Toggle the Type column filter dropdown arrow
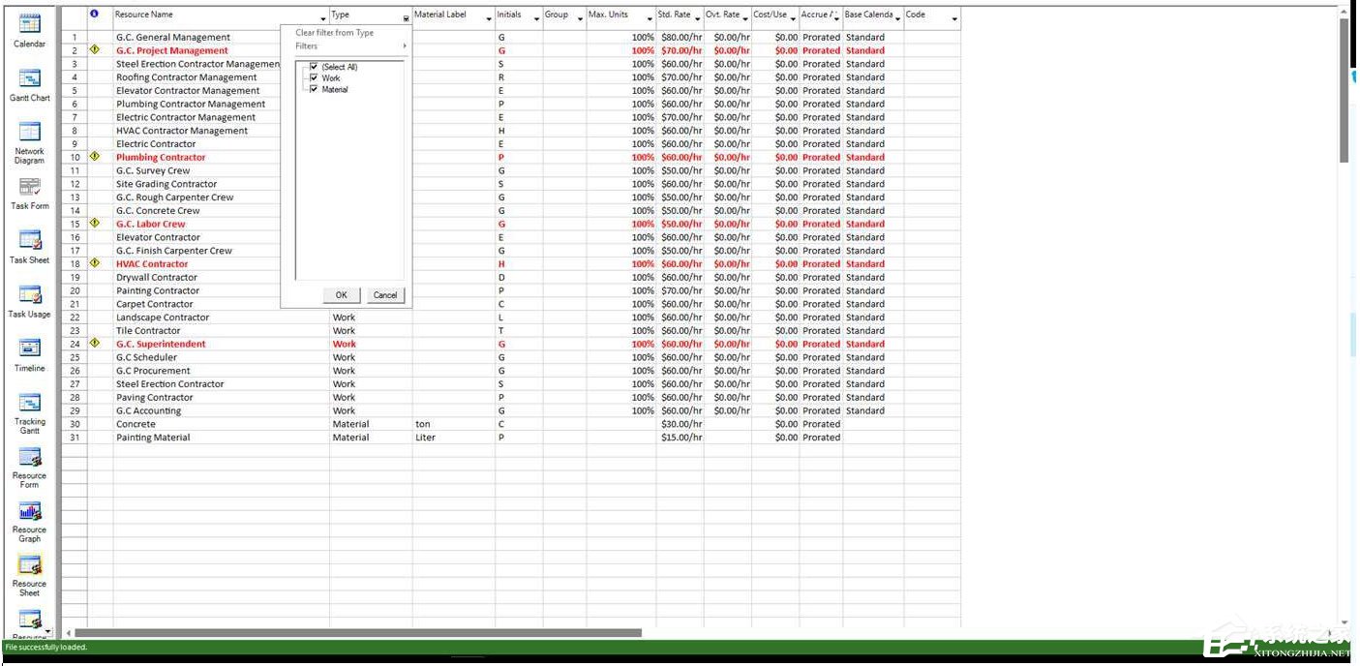This screenshot has width=1360, height=666. coord(406,19)
